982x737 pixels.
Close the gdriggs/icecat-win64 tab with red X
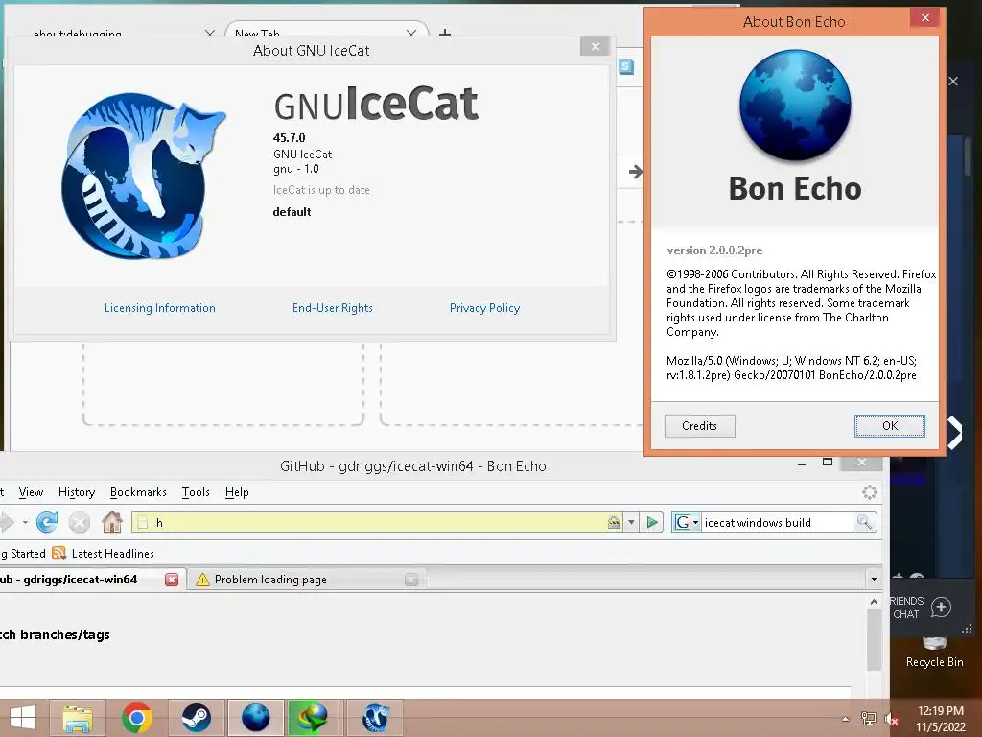(x=172, y=580)
